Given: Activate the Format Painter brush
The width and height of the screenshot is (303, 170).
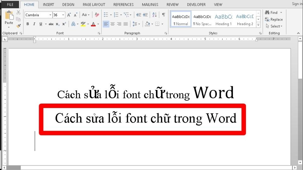Looking at the screenshot, I should click(19, 25).
